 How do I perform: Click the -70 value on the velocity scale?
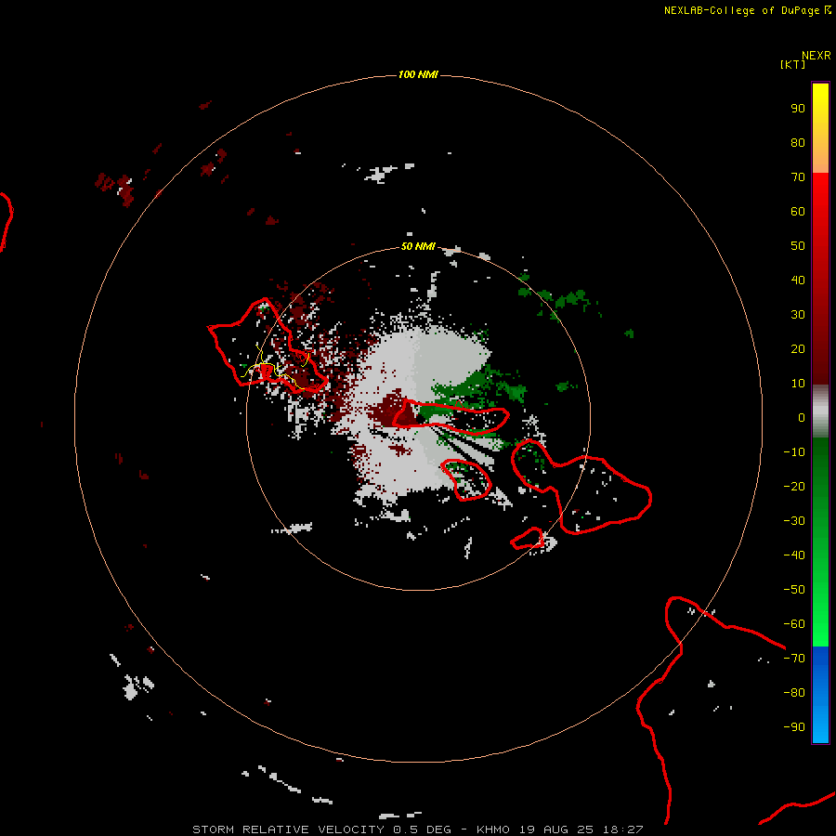tap(794, 659)
